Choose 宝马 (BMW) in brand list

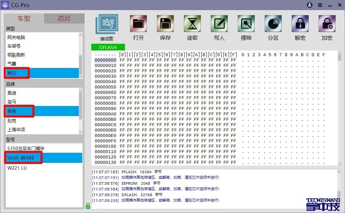[x=12, y=102]
